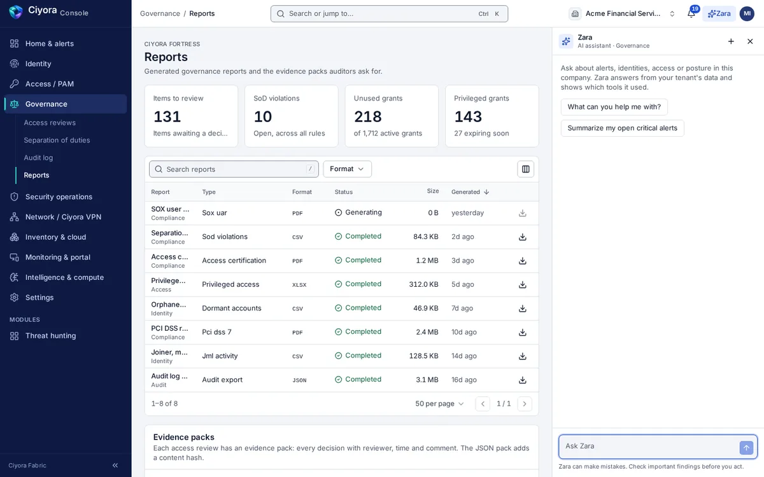Image resolution: width=764 pixels, height=477 pixels.
Task: Click the Evidence packs heading
Action: [184, 437]
